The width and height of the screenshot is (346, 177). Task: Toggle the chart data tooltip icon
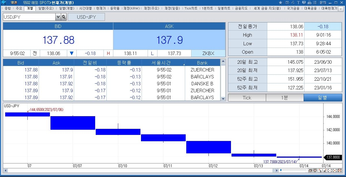point(315,171)
